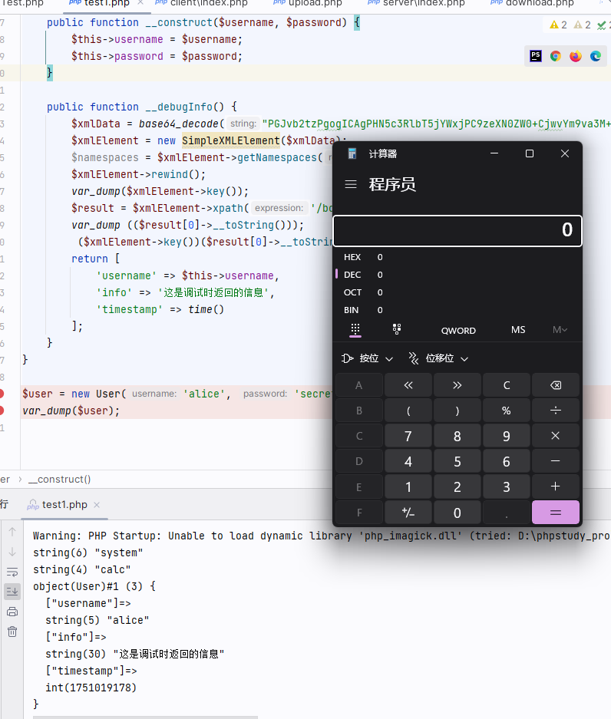Screen dimensions: 611x719
Task: Preview the page in Edge browser
Action: 596,56
